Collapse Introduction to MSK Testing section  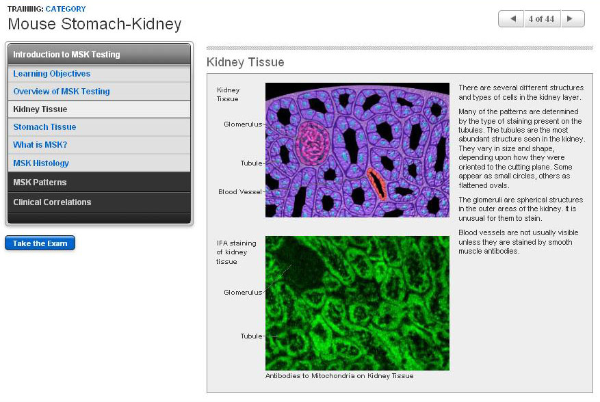(99, 55)
